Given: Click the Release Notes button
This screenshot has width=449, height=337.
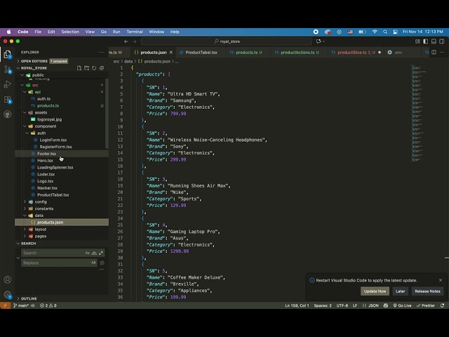Looking at the screenshot, I should 427,291.
